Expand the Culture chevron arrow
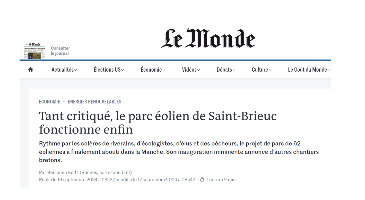Viewport: 365px width, 200px height. 270,70
